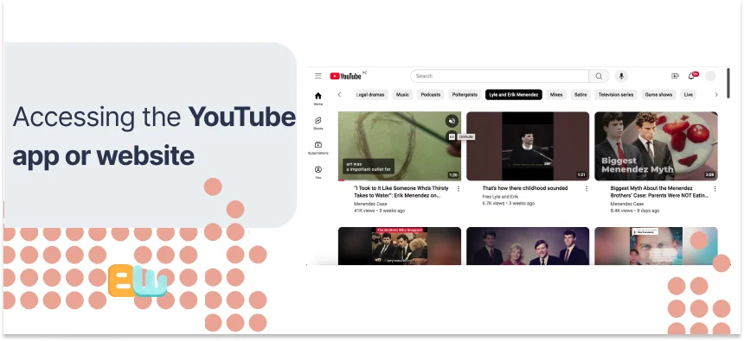Open Menendez Case channel under first video
Viewport: 744px width, 341px height.
click(370, 204)
